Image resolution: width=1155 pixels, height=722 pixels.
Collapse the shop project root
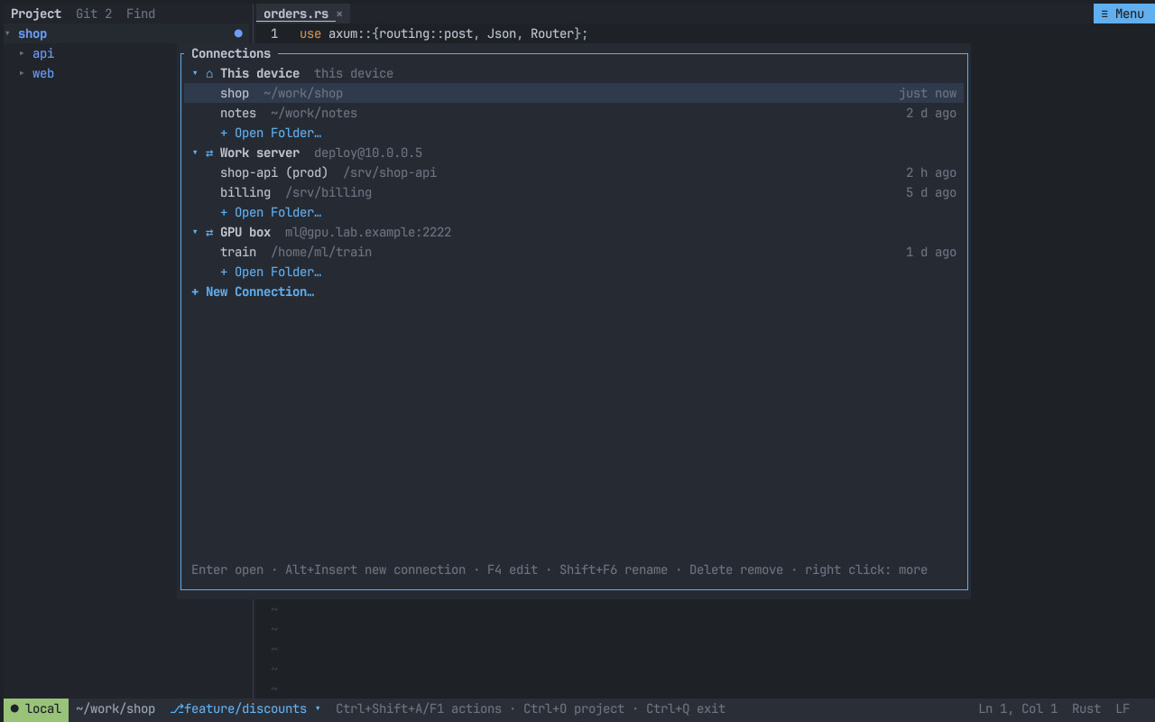[7, 33]
